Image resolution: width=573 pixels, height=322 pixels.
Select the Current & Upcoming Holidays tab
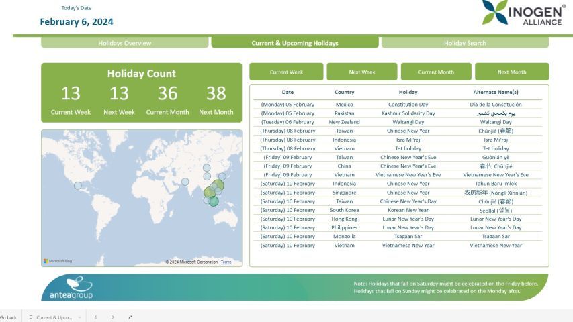pyautogui.click(x=295, y=43)
